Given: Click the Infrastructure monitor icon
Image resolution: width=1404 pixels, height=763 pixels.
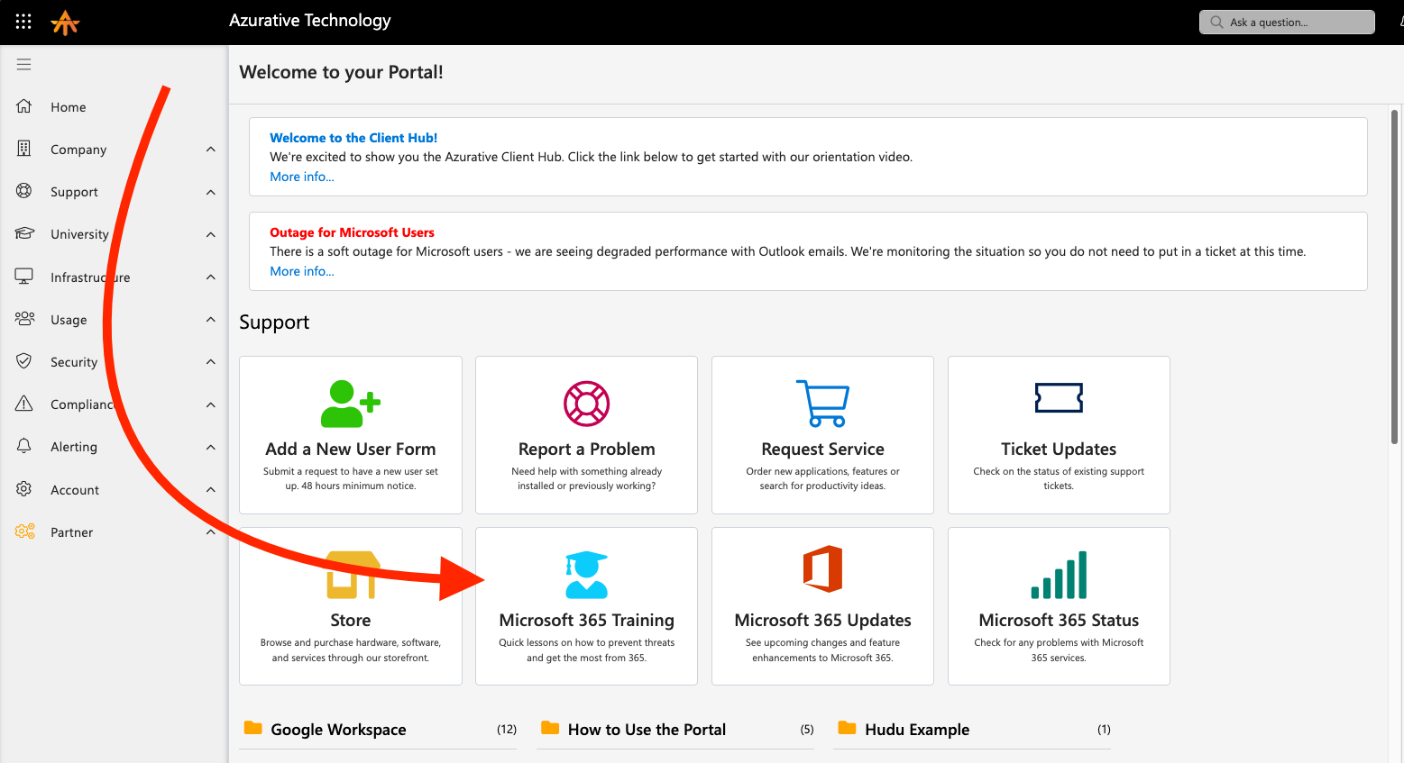Looking at the screenshot, I should click(24, 276).
